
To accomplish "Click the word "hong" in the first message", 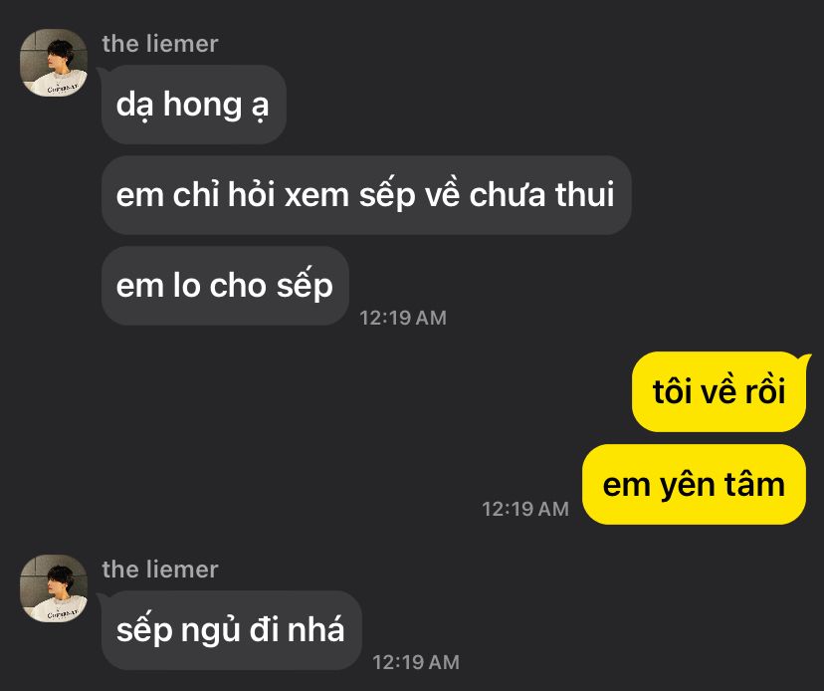I will [x=202, y=107].
